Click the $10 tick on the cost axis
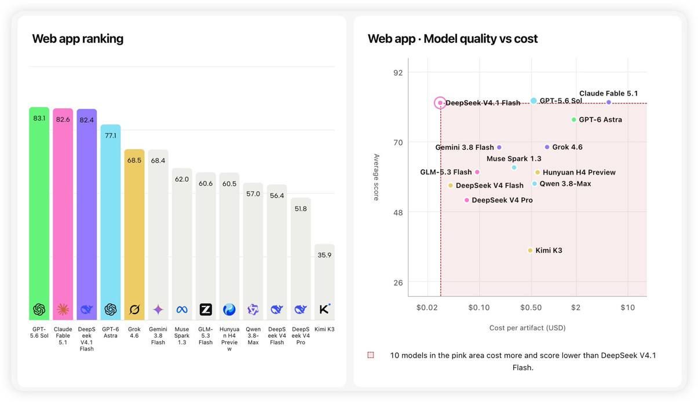Viewport: 698px width, 402px height. [627, 308]
